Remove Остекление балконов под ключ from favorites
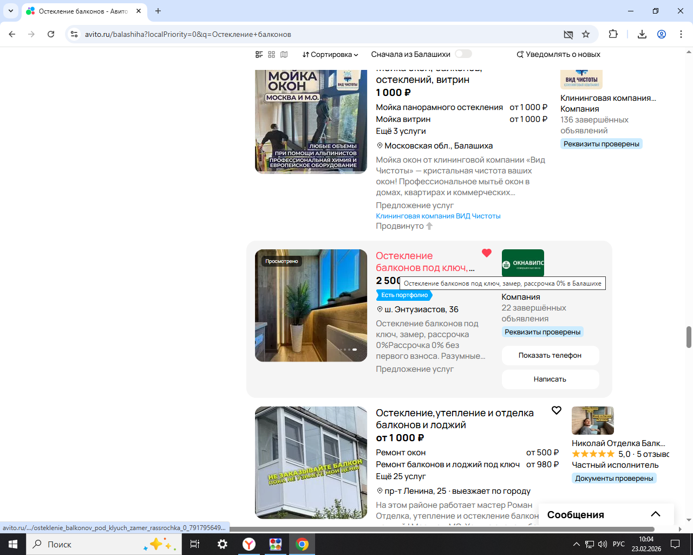The height and width of the screenshot is (555, 693). point(487,253)
